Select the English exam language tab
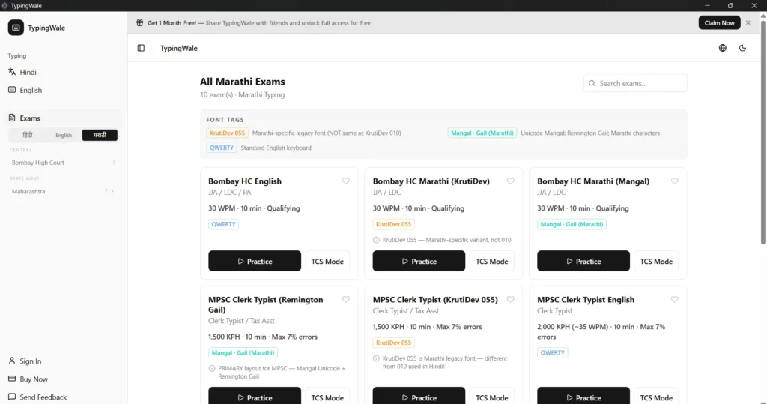 (x=64, y=135)
